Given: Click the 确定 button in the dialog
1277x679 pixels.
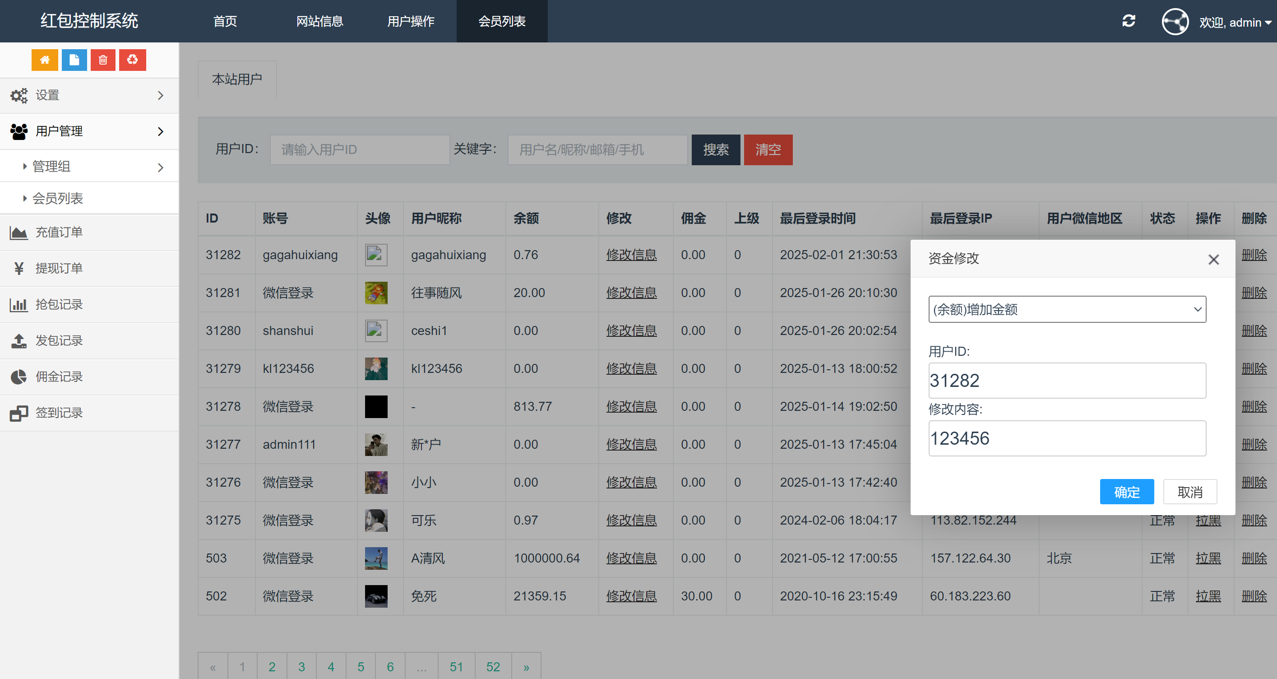Looking at the screenshot, I should pyautogui.click(x=1126, y=492).
